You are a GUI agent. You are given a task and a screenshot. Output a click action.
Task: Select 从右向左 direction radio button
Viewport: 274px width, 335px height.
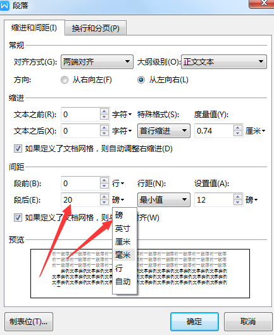pos(65,80)
